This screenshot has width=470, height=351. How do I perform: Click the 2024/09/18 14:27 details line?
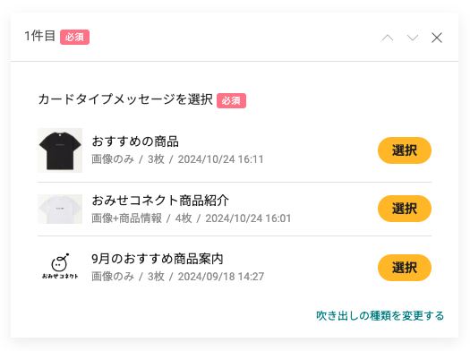[178, 277]
